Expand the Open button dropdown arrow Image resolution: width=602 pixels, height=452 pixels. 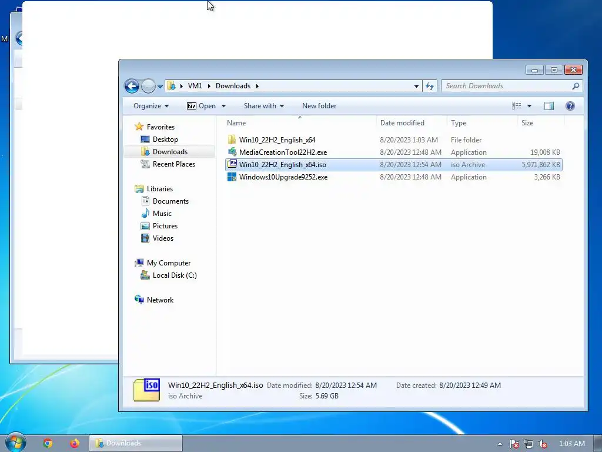[x=223, y=106]
